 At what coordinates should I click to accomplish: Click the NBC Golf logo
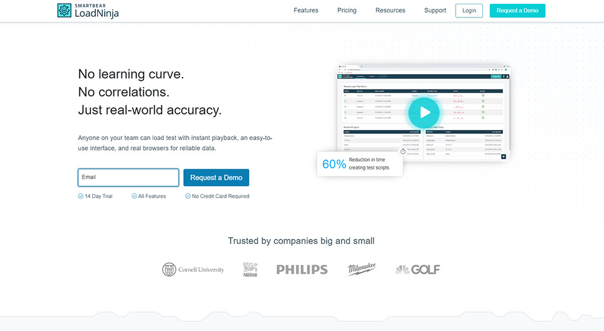418,269
